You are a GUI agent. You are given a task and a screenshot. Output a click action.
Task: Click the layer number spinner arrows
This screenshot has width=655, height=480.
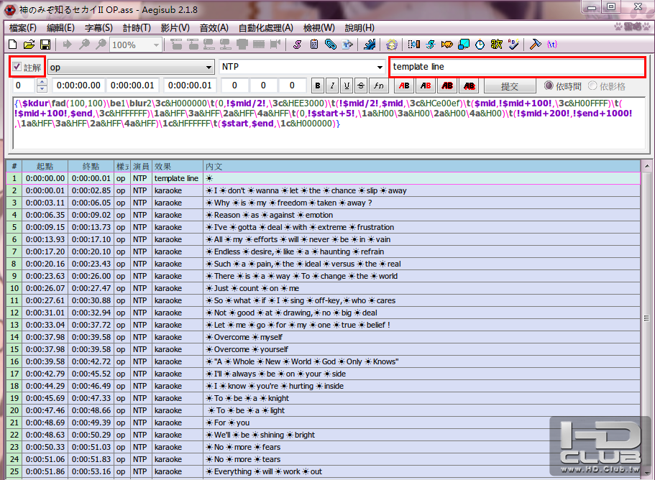pyautogui.click(x=42, y=86)
